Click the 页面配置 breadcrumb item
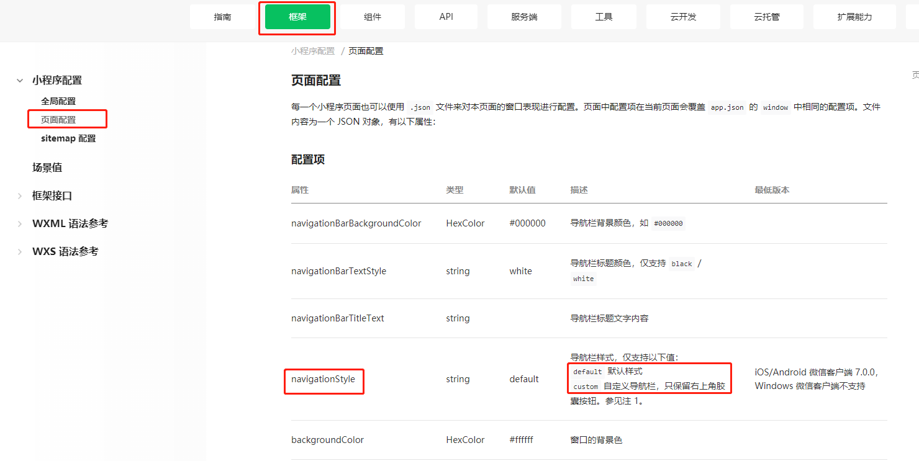Screen dimensions: 919x461 click(366, 51)
